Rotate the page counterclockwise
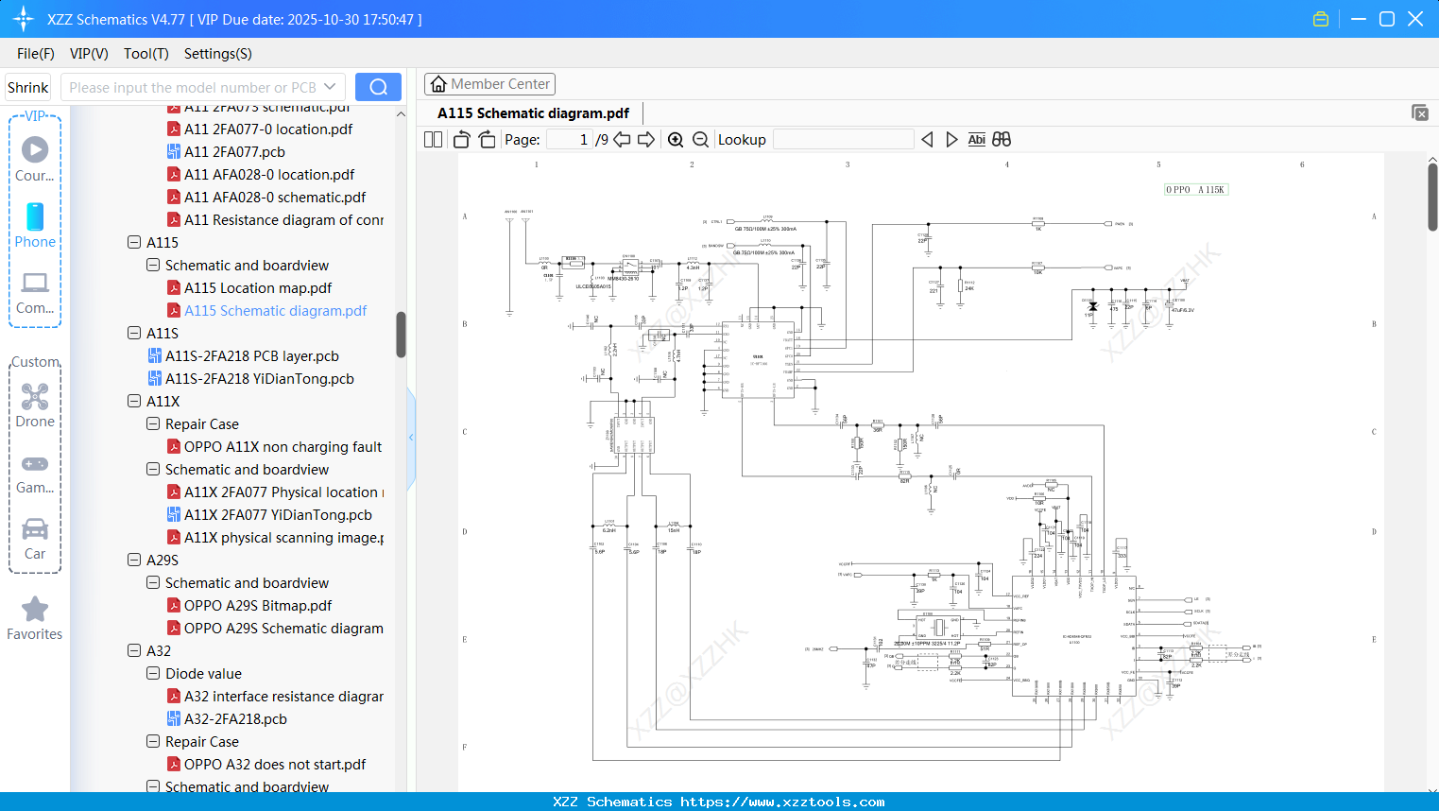The image size is (1439, 811). tap(461, 140)
